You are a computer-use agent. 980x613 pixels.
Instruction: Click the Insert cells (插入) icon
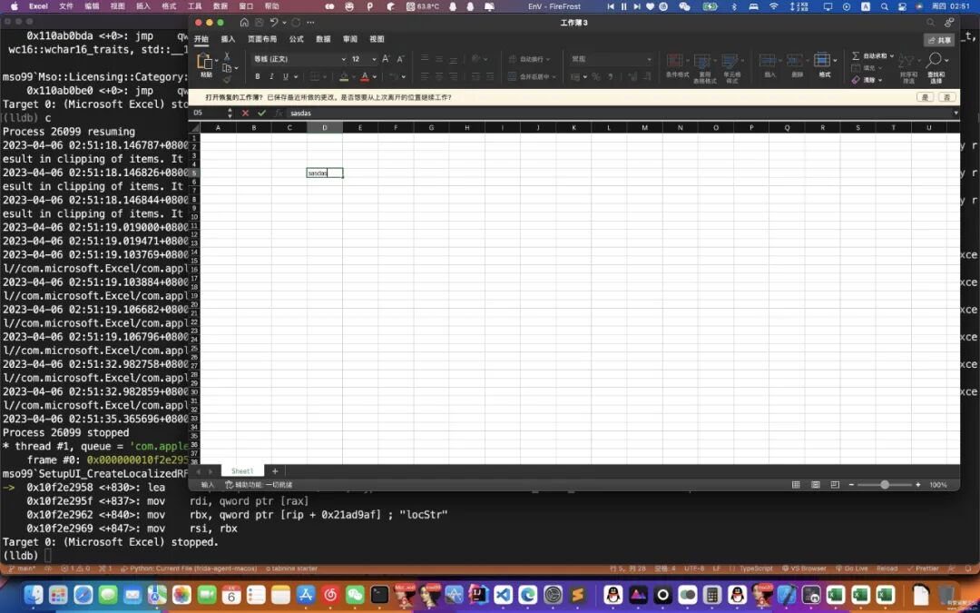click(768, 60)
